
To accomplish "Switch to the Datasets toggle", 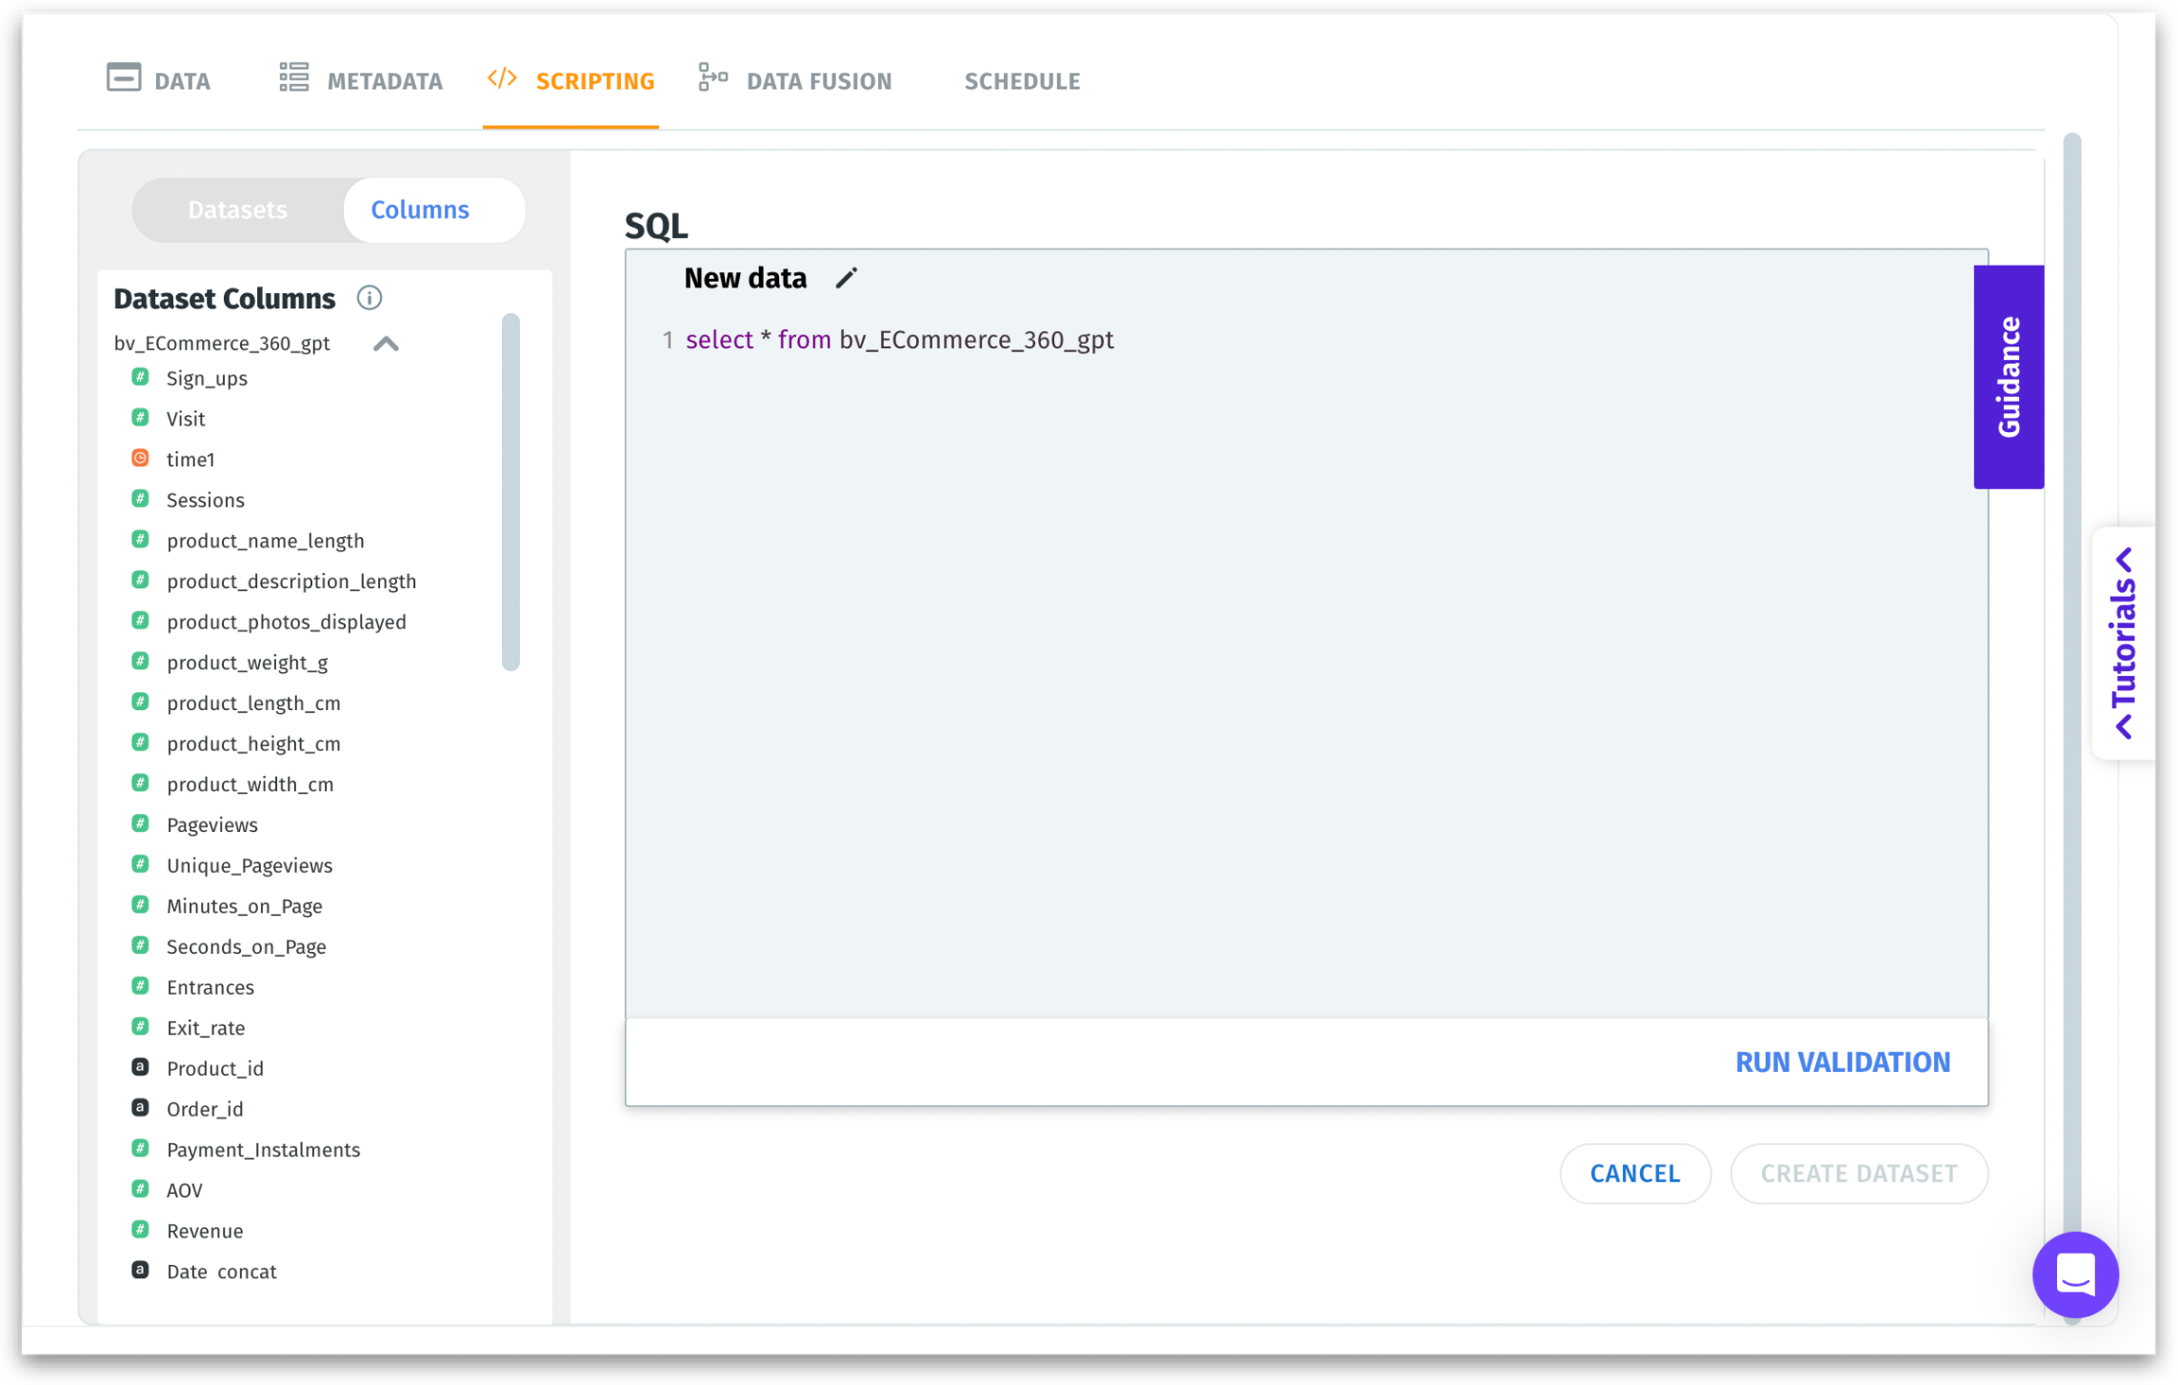I will [237, 210].
